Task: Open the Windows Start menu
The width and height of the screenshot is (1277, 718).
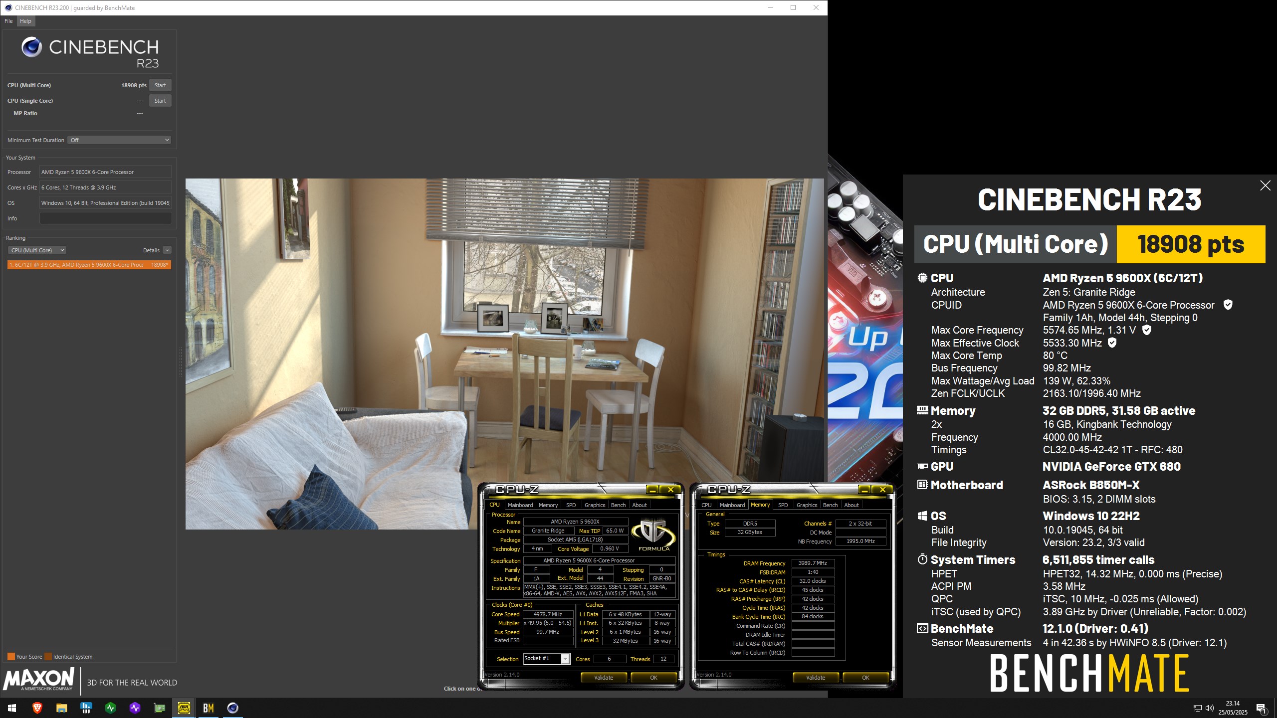Action: pos(12,708)
